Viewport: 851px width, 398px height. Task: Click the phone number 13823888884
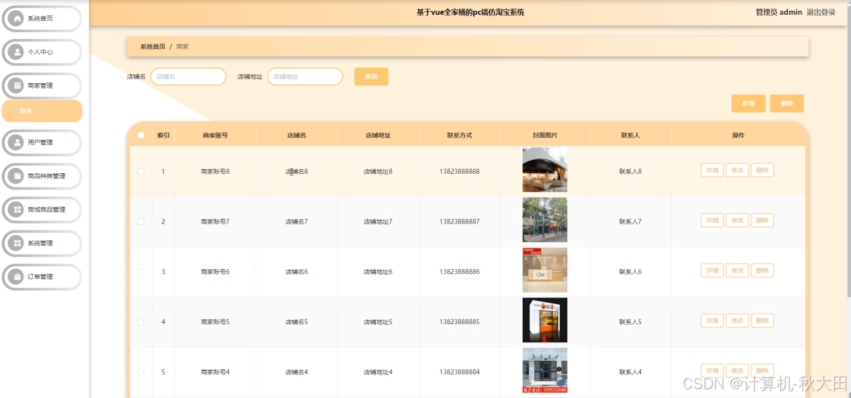[460, 372]
